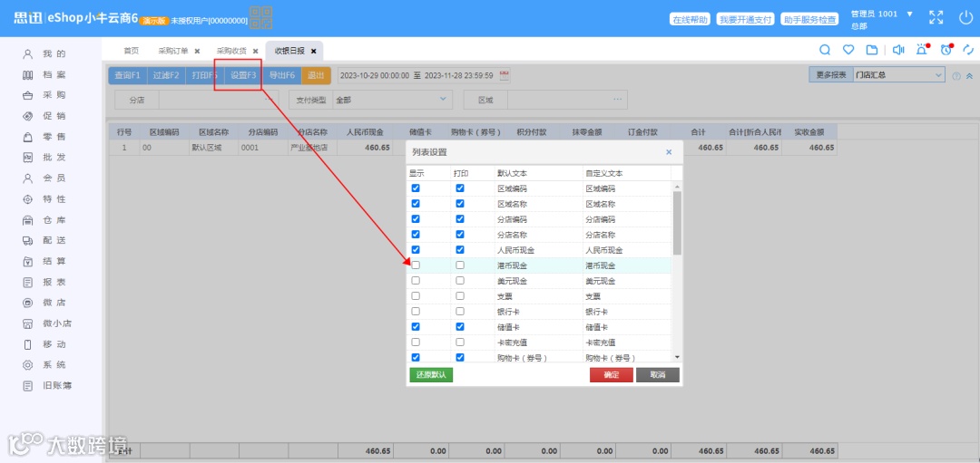The width and height of the screenshot is (980, 463).
Task: Click 我要开通支付 button
Action: [x=746, y=19]
